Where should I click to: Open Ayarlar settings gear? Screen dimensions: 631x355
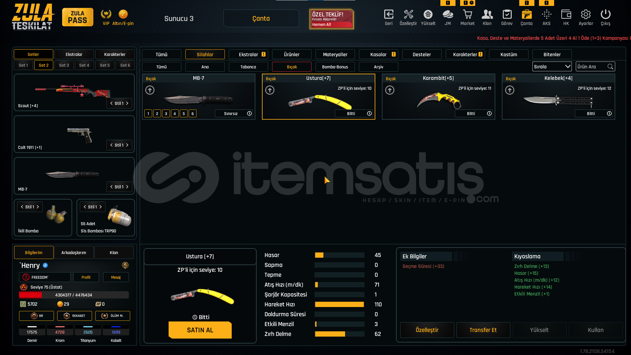586,14
